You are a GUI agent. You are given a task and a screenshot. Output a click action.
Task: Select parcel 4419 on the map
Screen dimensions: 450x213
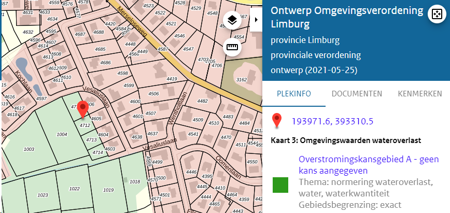[172, 79]
